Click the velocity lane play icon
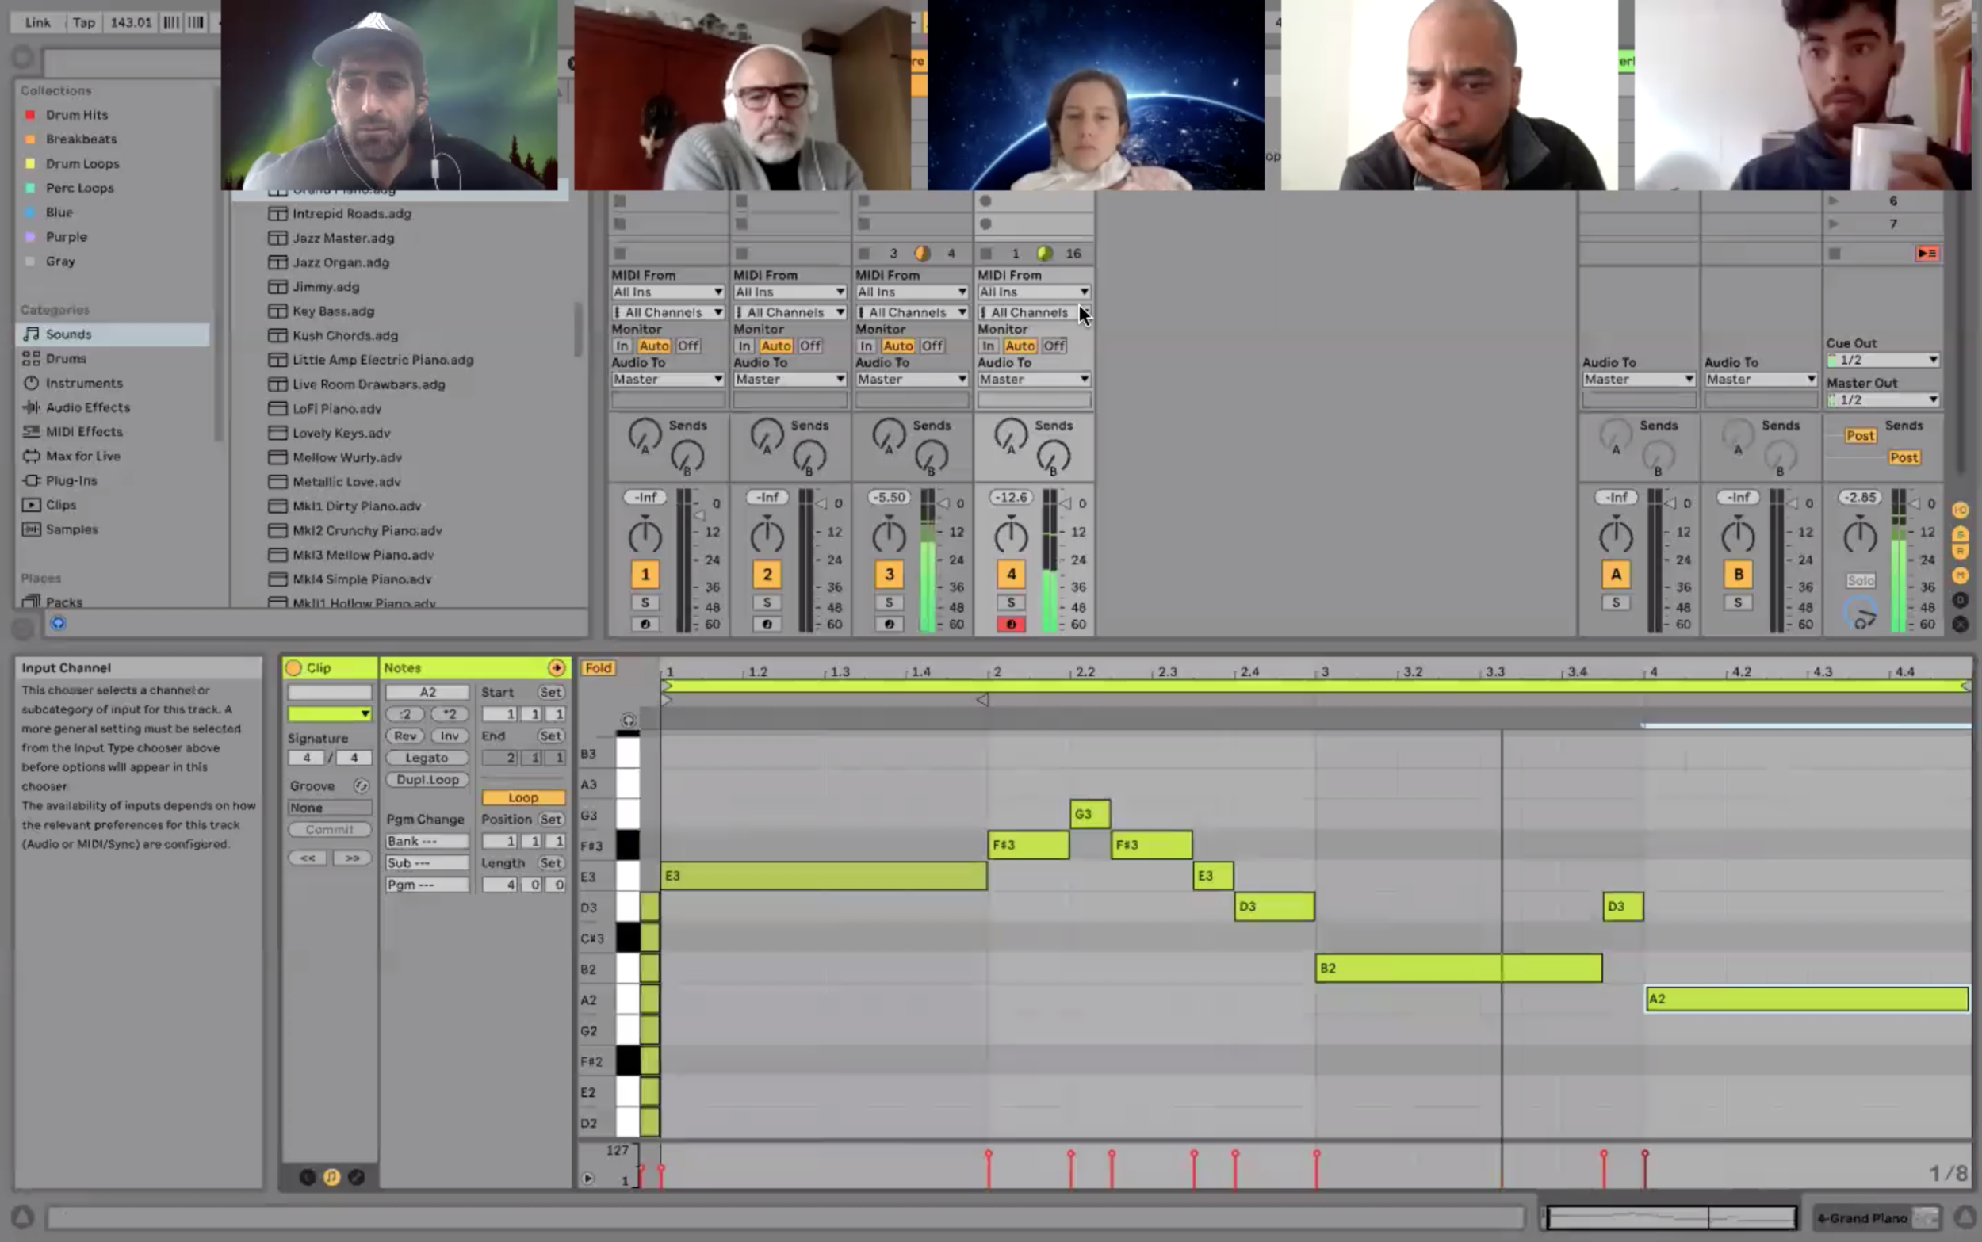The image size is (1982, 1242). click(x=587, y=1179)
